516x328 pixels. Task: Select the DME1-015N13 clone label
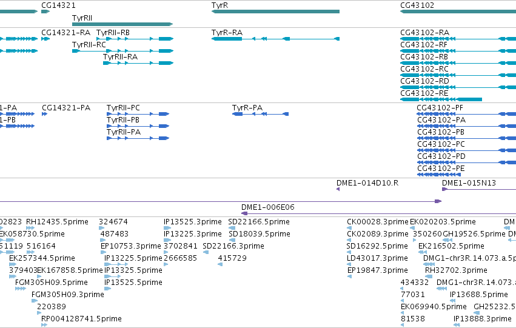pyautogui.click(x=469, y=183)
